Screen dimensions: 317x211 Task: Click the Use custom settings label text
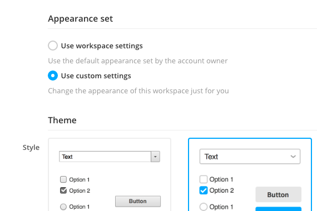[96, 76]
